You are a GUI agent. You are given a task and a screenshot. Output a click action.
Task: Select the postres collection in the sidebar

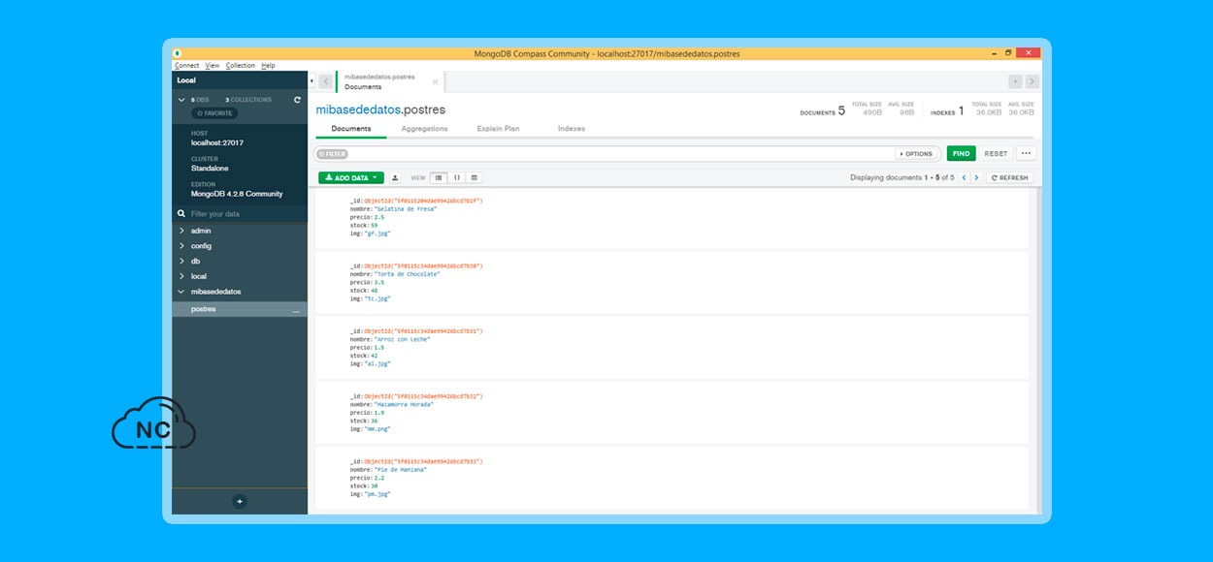240,309
